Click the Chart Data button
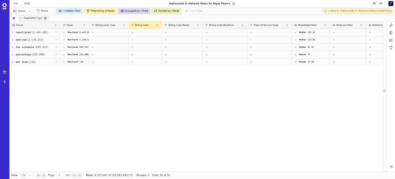The image size is (395, 179). (x=194, y=11)
